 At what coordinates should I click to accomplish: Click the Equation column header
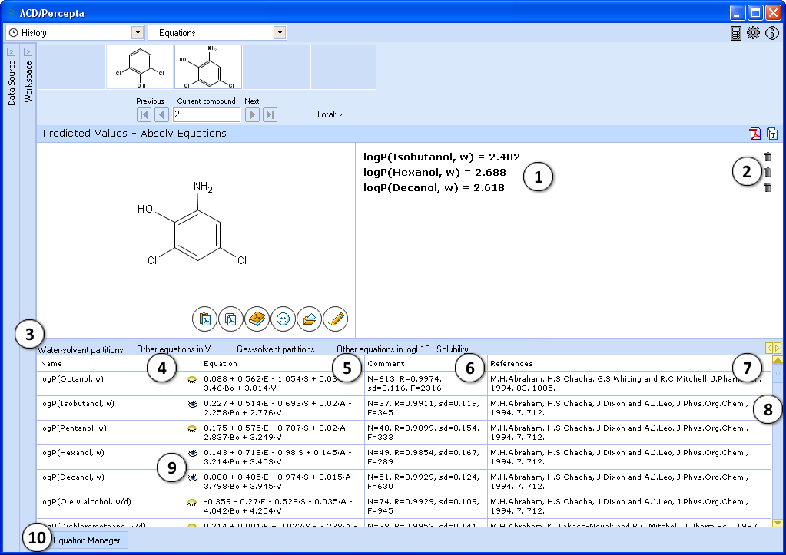point(282,364)
